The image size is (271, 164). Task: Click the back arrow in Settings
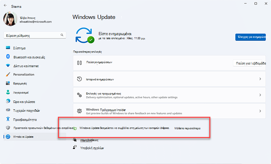(x=5, y=5)
